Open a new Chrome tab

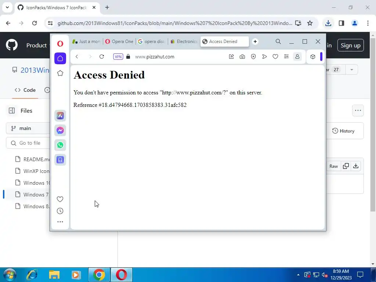click(x=107, y=7)
